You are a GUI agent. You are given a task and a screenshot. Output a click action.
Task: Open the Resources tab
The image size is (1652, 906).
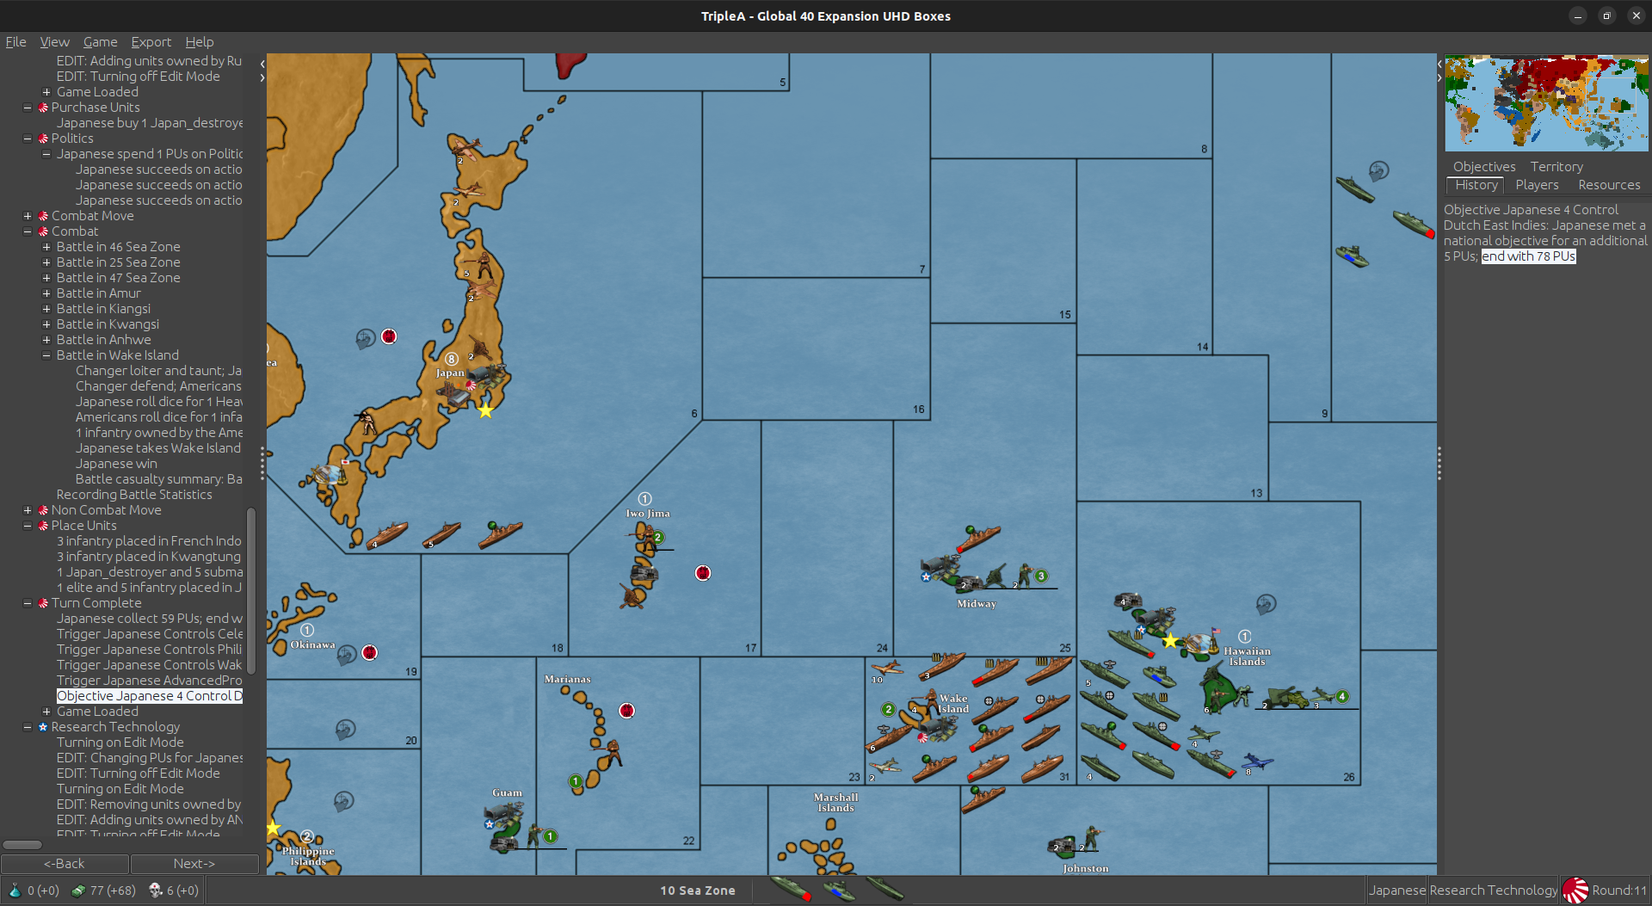[1609, 185]
